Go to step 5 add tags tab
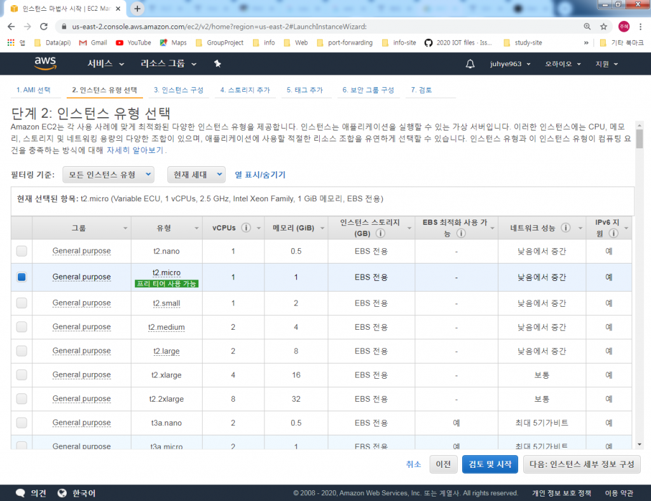 pyautogui.click(x=305, y=90)
